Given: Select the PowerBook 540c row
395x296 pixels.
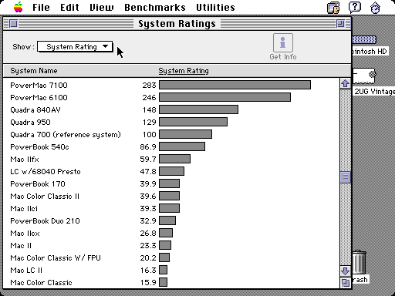Looking at the screenshot, I should pos(171,146).
